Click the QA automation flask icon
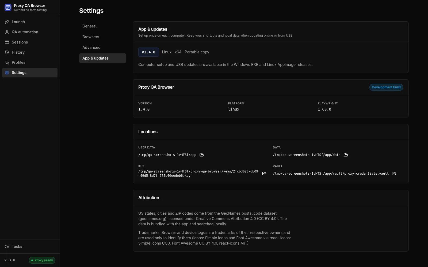Viewport: 428px width, 267px height. coord(7,32)
